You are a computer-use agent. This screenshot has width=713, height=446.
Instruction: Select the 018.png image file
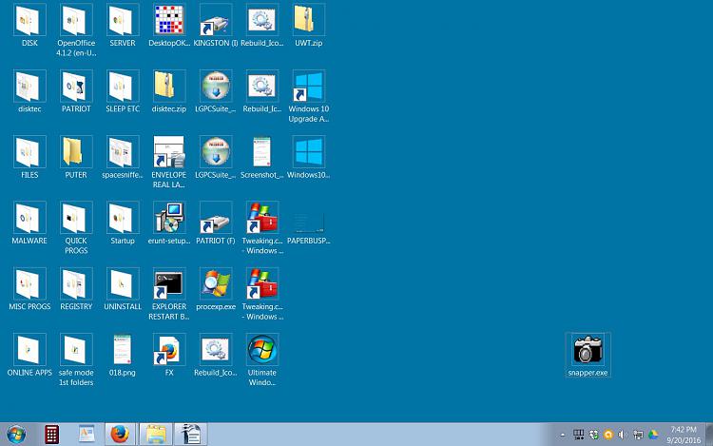(x=123, y=350)
